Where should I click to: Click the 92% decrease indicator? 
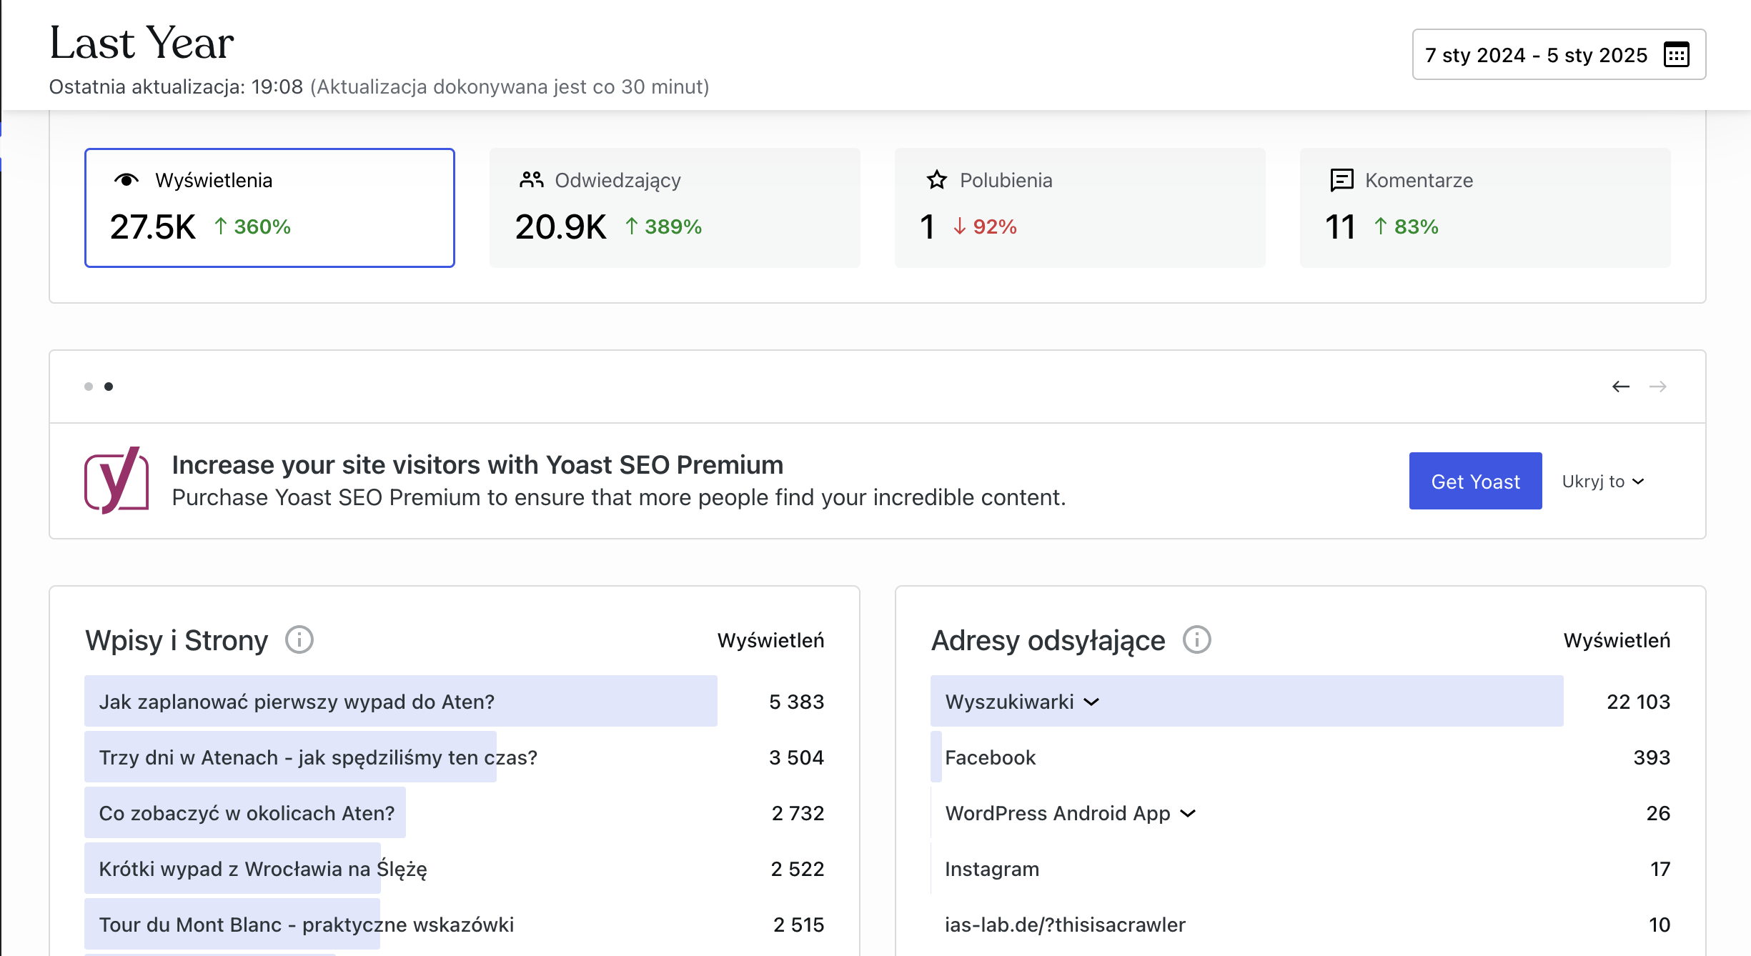(985, 226)
